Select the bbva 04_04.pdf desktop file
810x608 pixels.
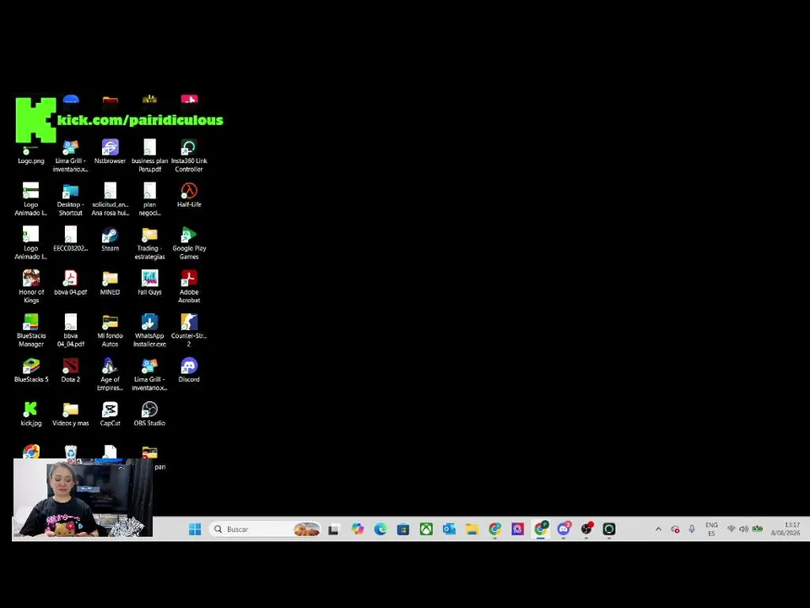coord(71,330)
